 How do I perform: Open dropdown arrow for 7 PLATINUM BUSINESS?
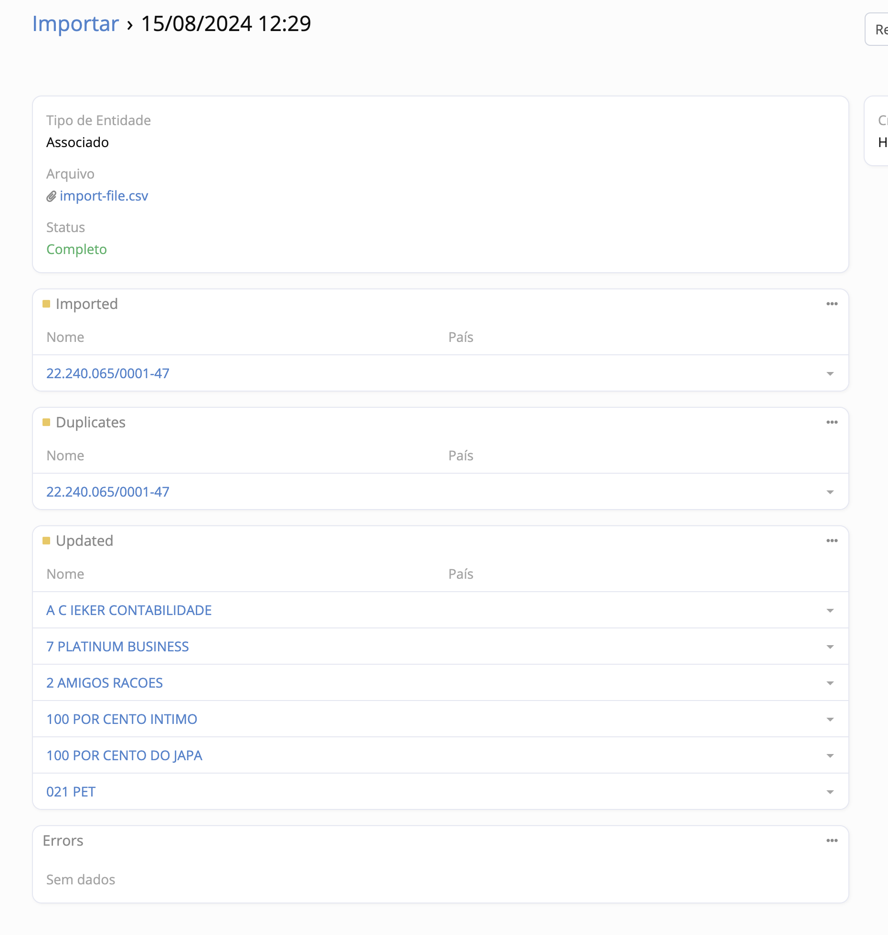[830, 647]
